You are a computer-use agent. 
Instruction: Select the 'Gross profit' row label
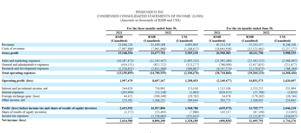tap(10, 53)
